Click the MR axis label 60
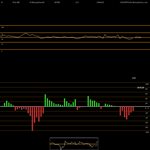150x150 pixels. (146, 94)
